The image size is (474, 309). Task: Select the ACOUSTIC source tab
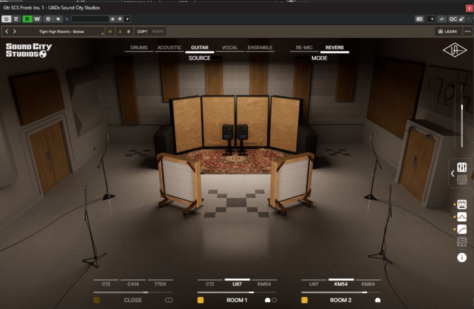coord(169,48)
